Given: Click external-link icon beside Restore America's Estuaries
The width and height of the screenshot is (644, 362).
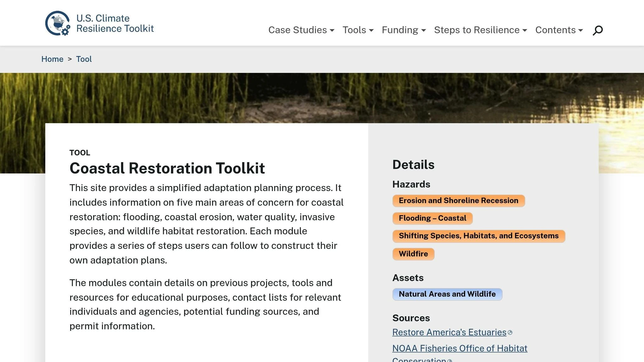Looking at the screenshot, I should (x=510, y=332).
